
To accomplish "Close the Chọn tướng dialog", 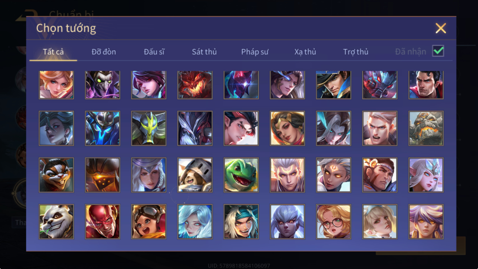I will click(440, 28).
